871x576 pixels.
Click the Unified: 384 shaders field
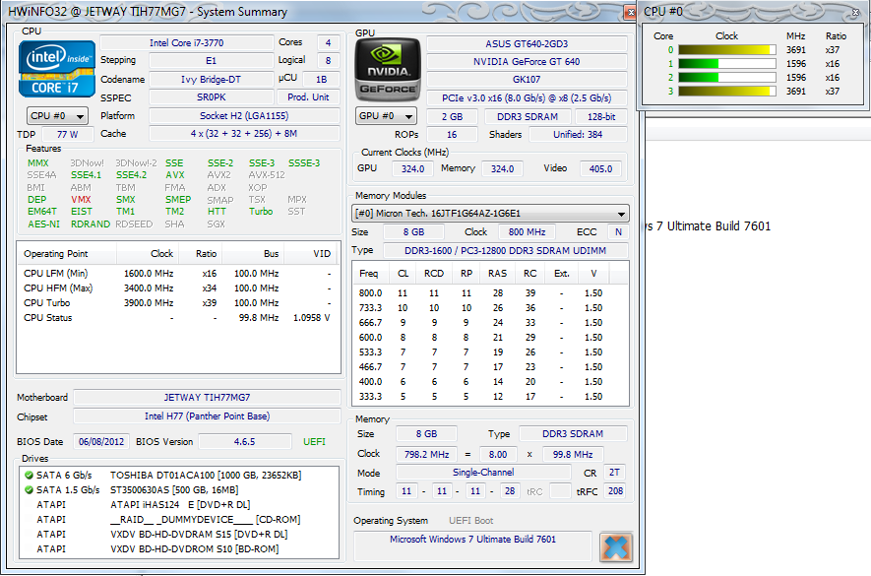(578, 135)
